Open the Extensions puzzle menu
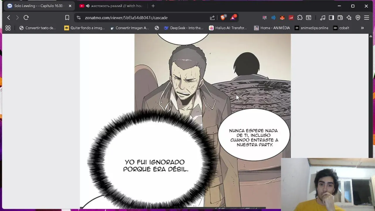 point(300,18)
